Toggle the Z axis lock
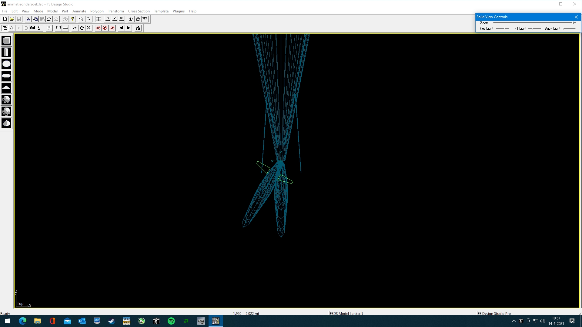 click(112, 28)
